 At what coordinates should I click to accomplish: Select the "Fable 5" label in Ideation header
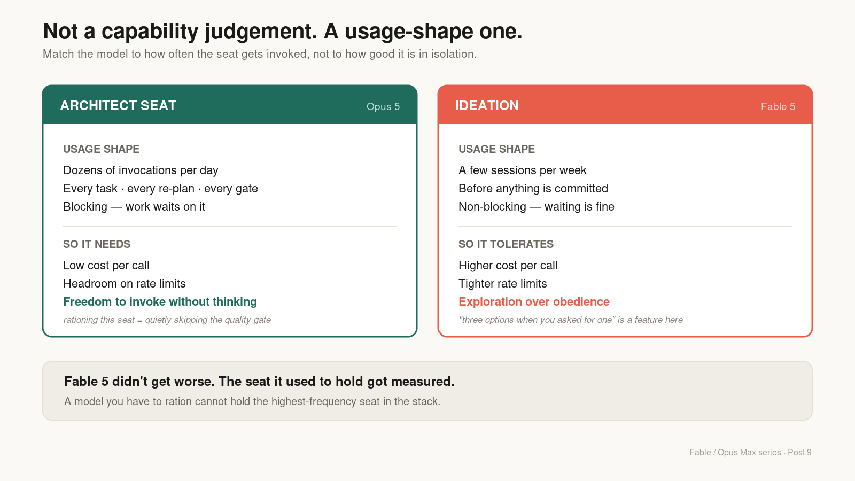[778, 106]
